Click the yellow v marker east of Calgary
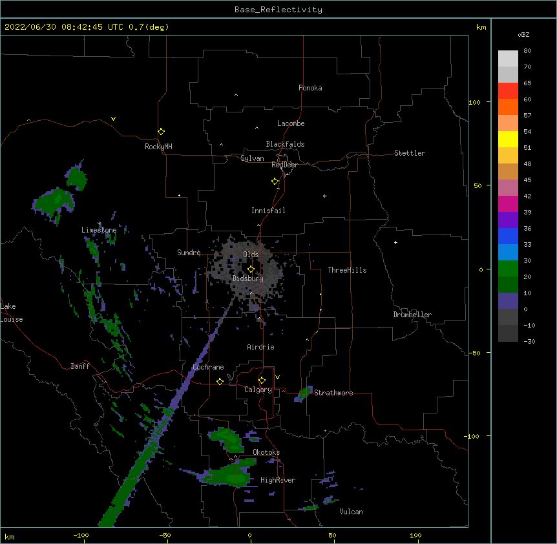The height and width of the screenshot is (544, 557). point(277,377)
